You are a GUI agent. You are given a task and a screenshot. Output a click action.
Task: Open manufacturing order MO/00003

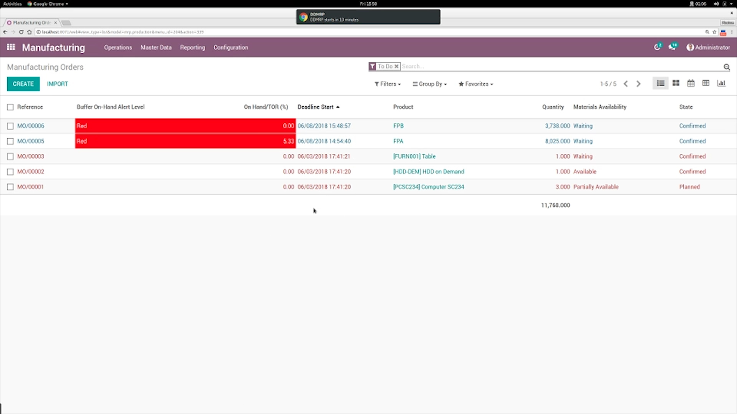31,156
